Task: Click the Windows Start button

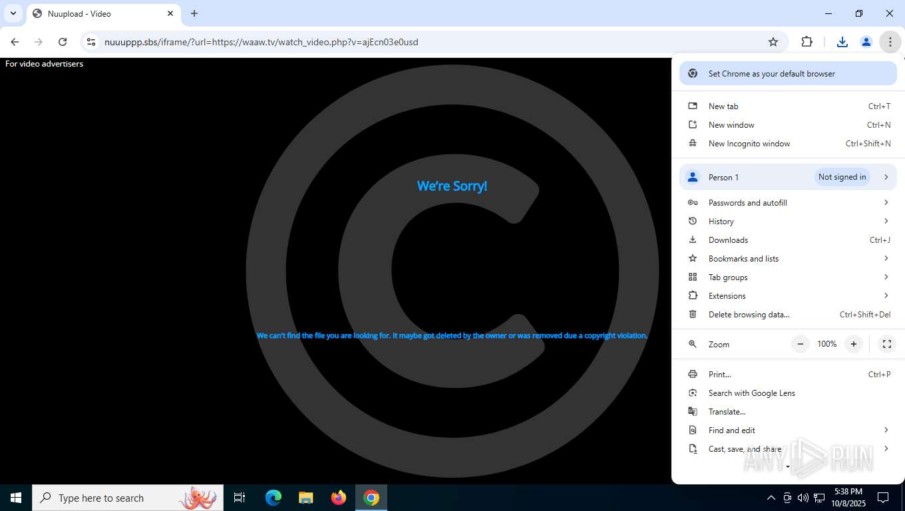Action: (x=16, y=498)
